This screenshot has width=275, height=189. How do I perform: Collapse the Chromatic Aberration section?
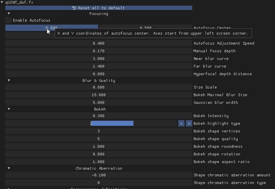tap(9, 168)
